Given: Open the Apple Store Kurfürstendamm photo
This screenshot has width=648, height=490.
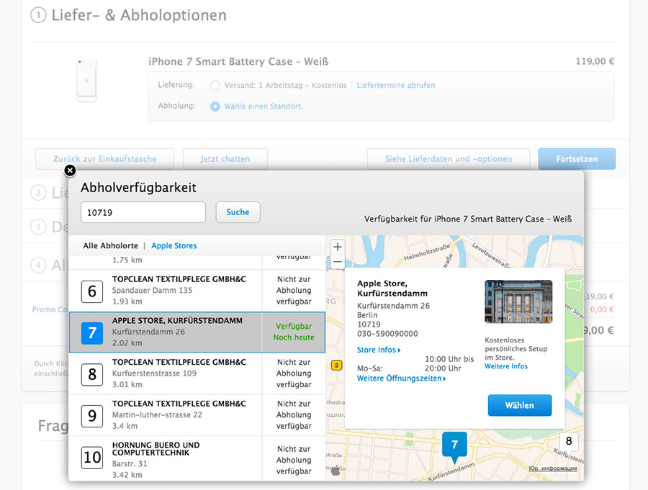Looking at the screenshot, I should (x=518, y=301).
